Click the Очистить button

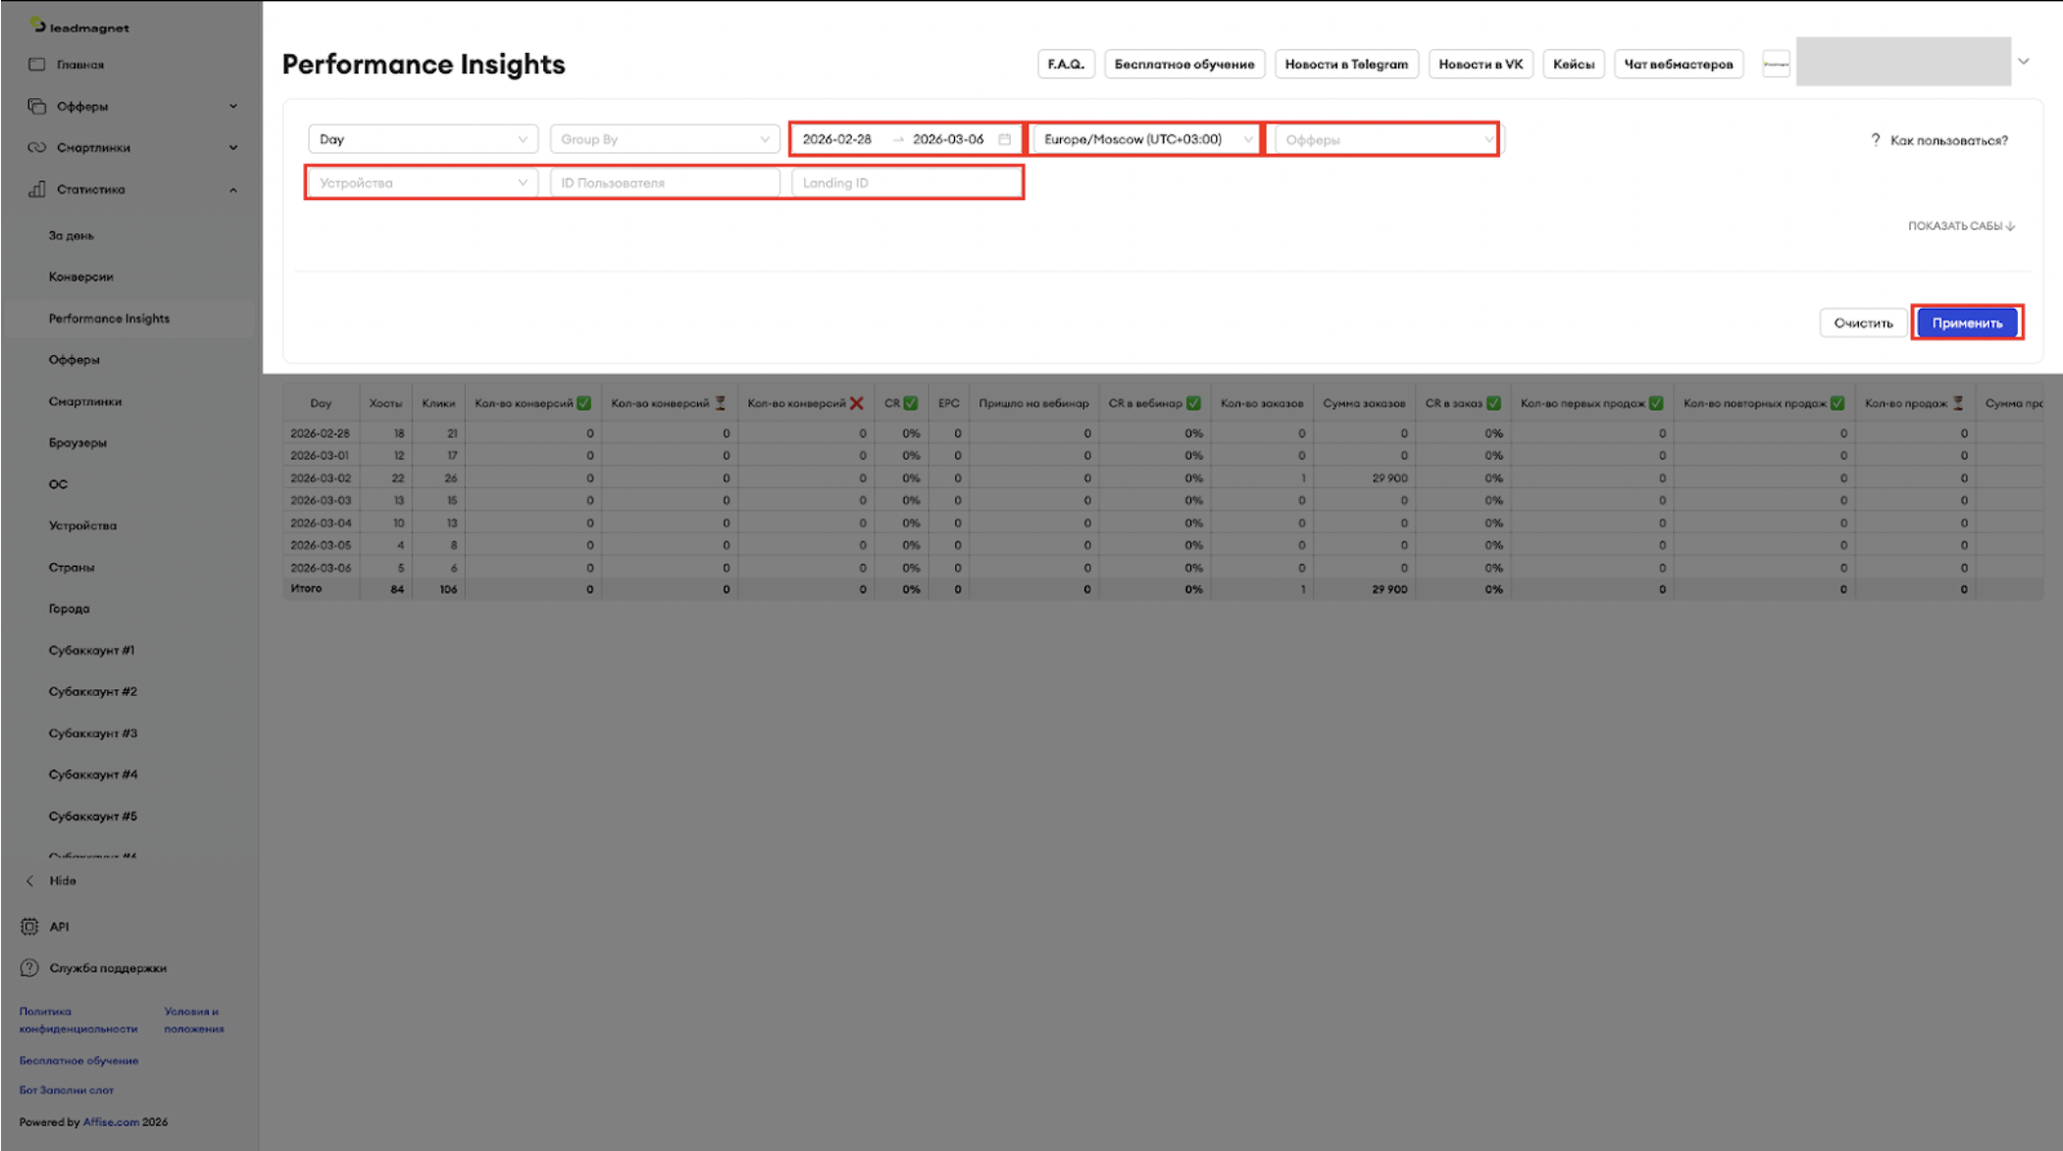point(1863,323)
